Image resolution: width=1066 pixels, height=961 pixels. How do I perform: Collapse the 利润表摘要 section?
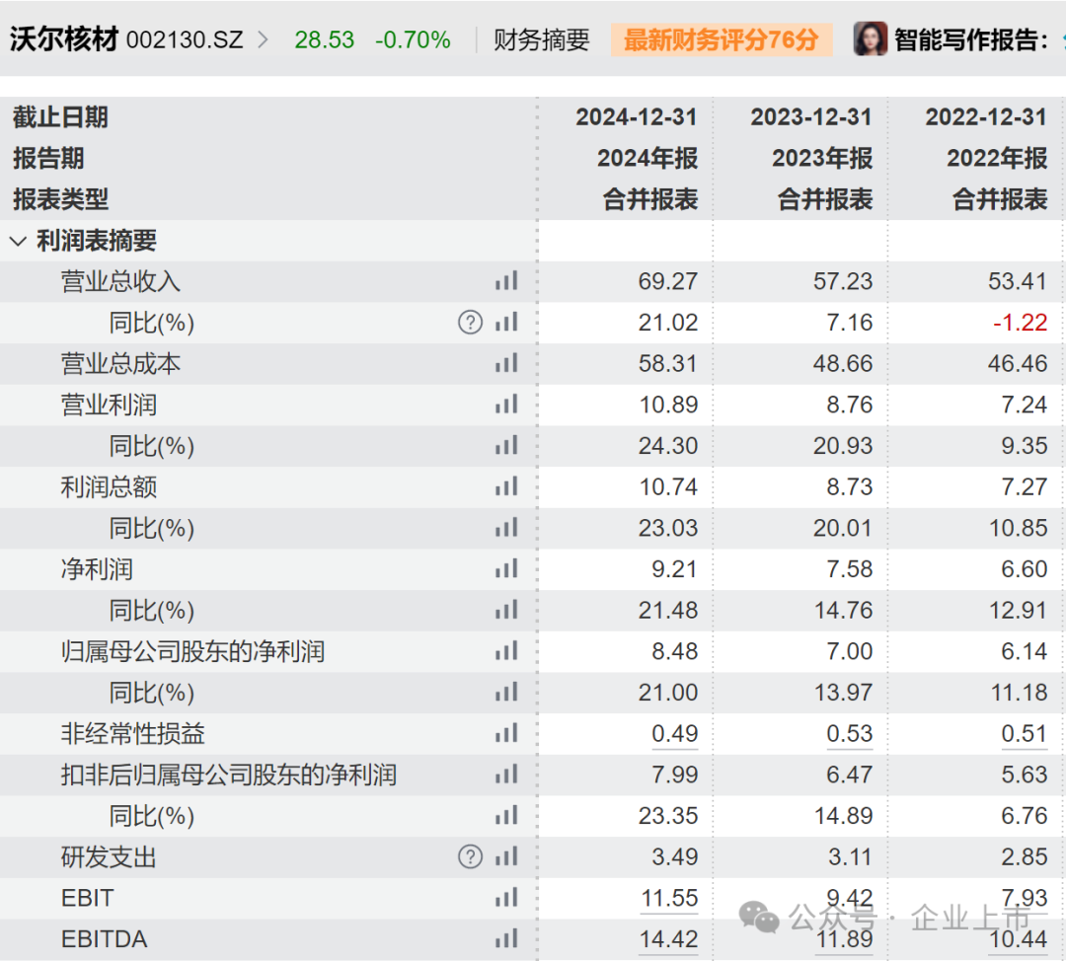pos(19,241)
